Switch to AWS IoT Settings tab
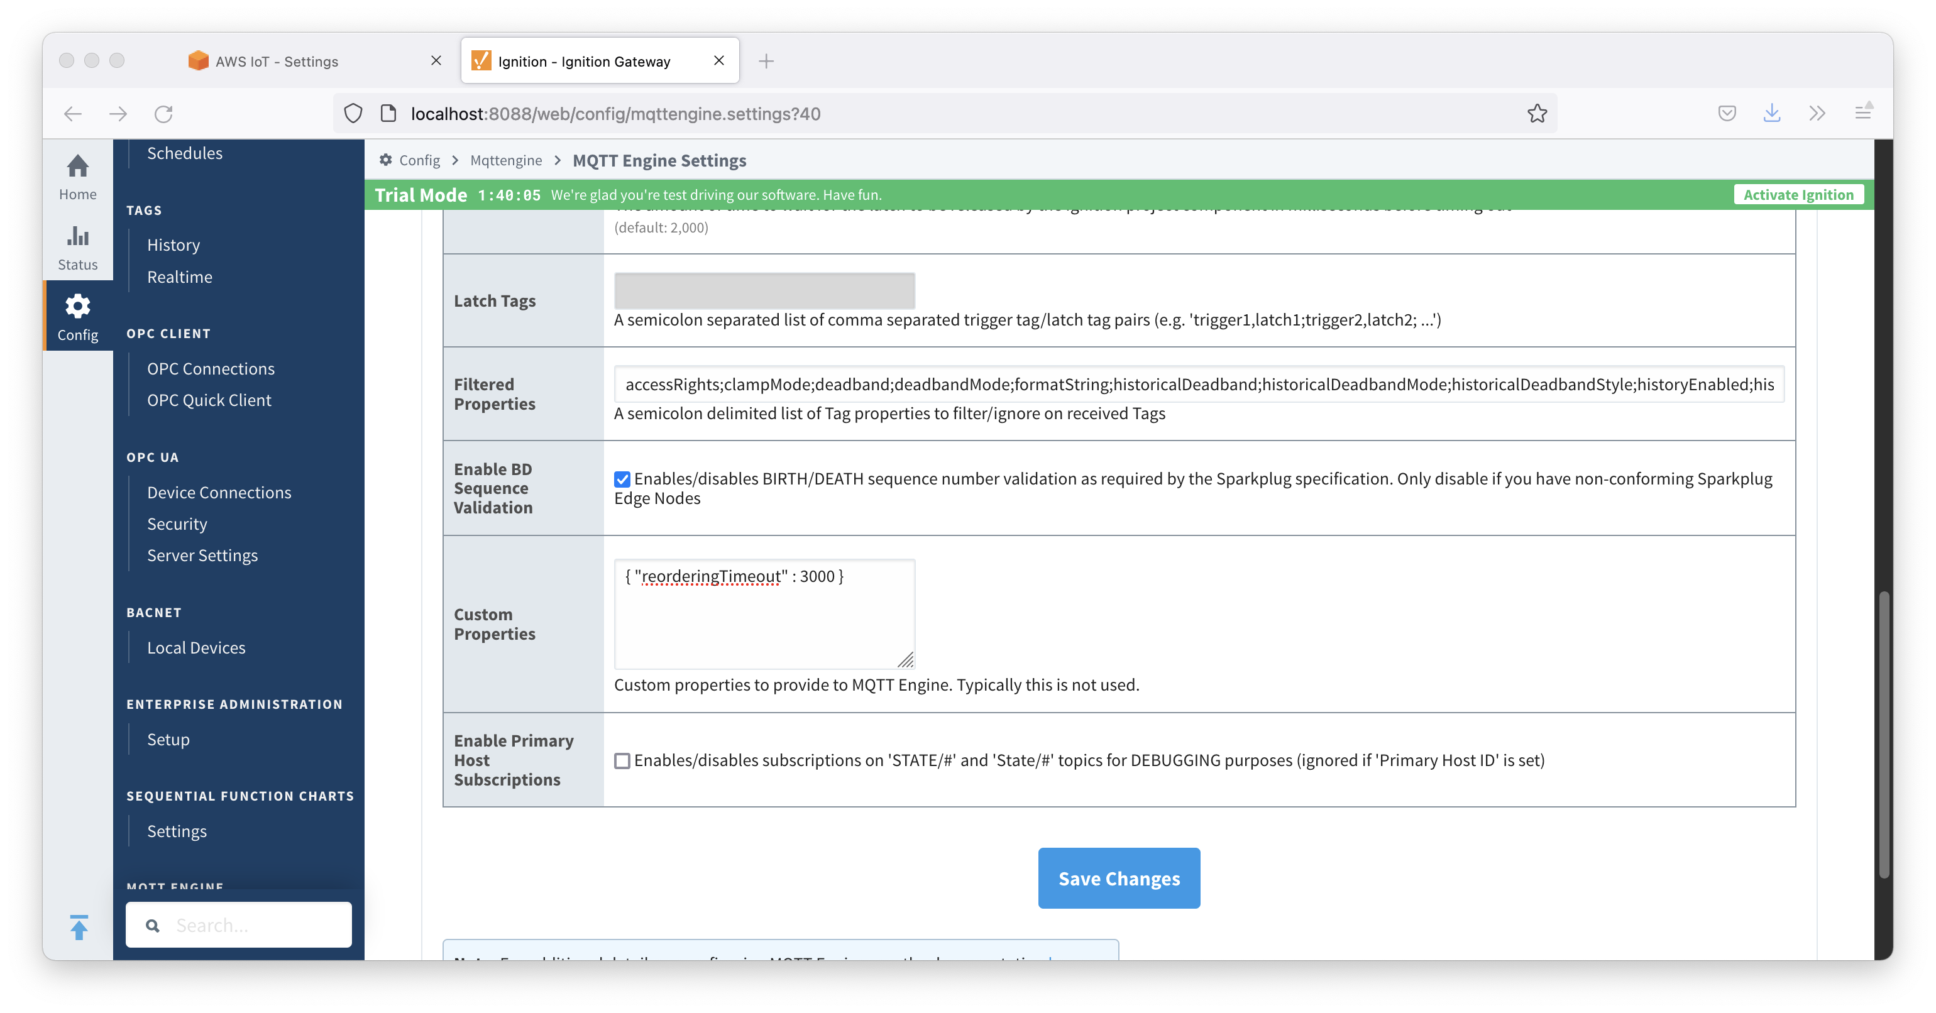 (x=277, y=62)
